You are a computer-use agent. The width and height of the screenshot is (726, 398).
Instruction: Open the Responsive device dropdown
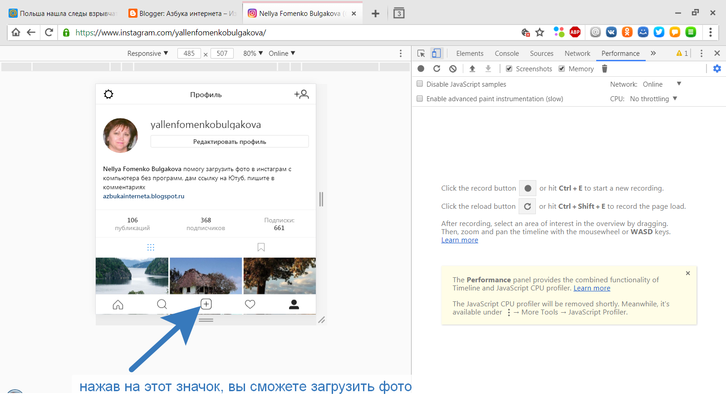(x=148, y=54)
